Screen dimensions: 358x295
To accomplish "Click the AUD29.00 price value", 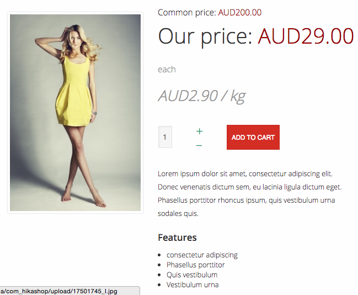I will click(306, 36).
